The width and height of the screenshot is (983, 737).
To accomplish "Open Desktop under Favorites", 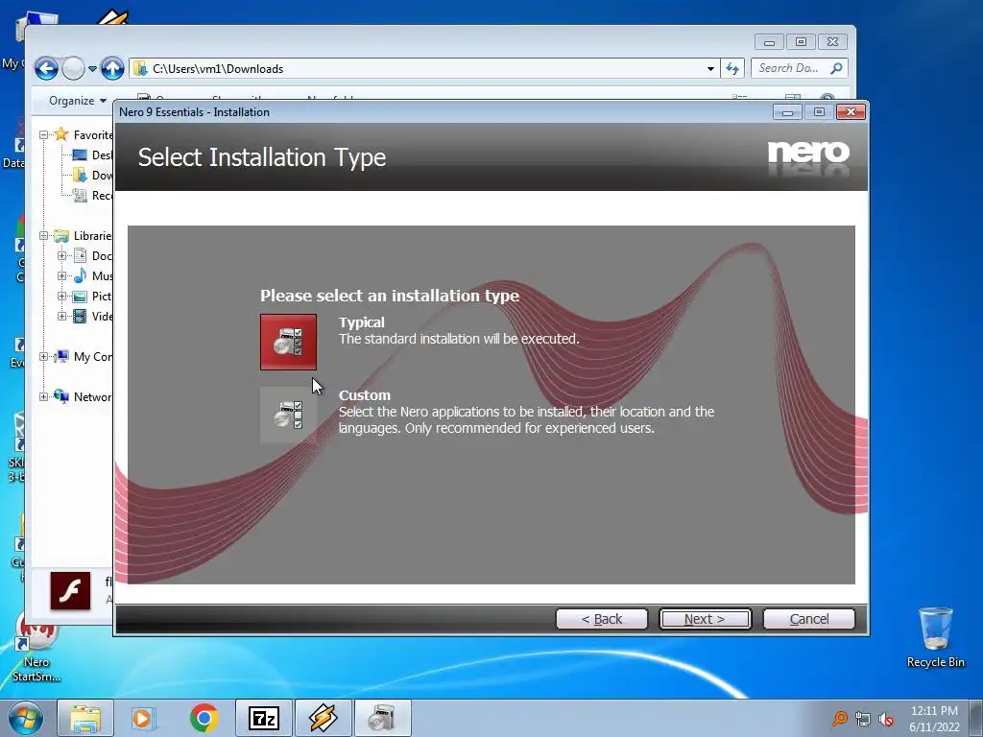I will tap(94, 155).
